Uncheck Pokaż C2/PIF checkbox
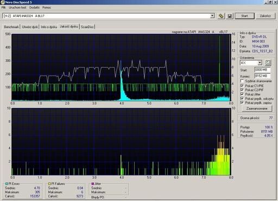This screenshot has height=201, width=278. (242, 90)
